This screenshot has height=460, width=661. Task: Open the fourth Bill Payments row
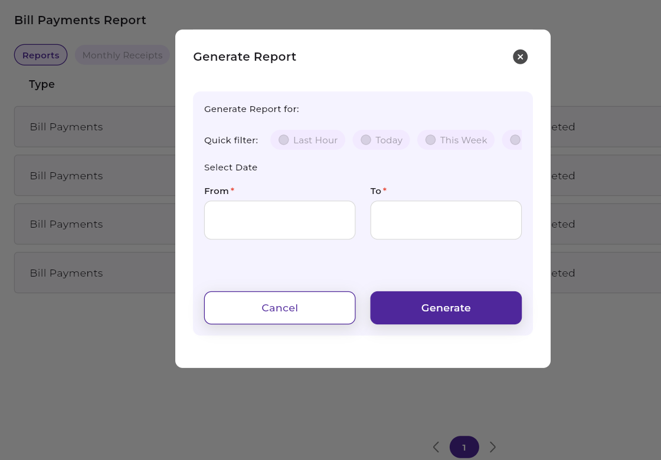coord(66,273)
